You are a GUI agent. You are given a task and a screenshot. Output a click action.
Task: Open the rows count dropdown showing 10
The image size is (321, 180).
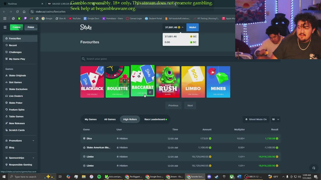point(276,119)
